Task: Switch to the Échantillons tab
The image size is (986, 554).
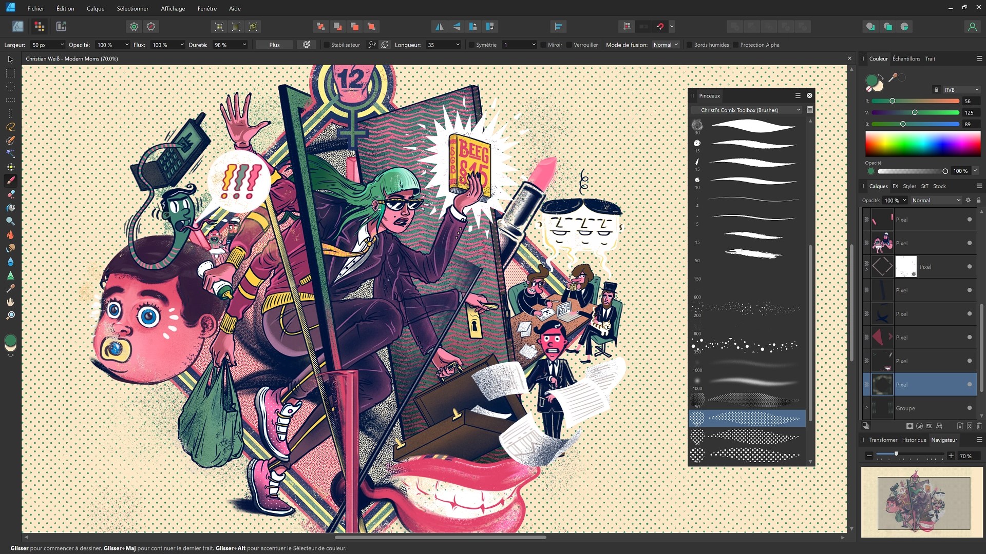Action: [906, 58]
